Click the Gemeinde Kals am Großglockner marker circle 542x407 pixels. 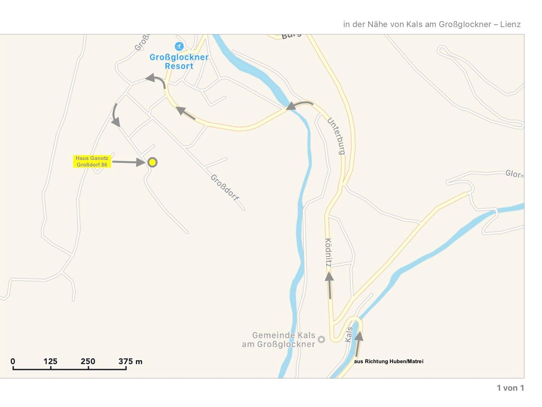[321, 339]
